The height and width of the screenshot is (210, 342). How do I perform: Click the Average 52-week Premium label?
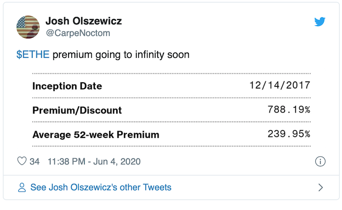96,134
